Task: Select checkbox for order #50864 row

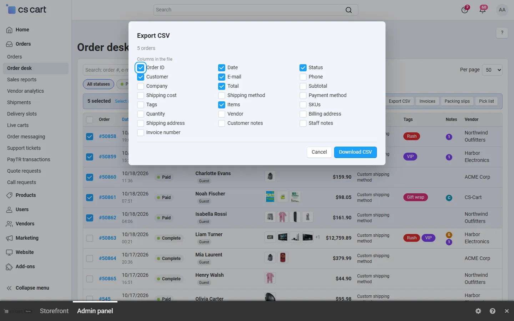Action: tap(90, 258)
